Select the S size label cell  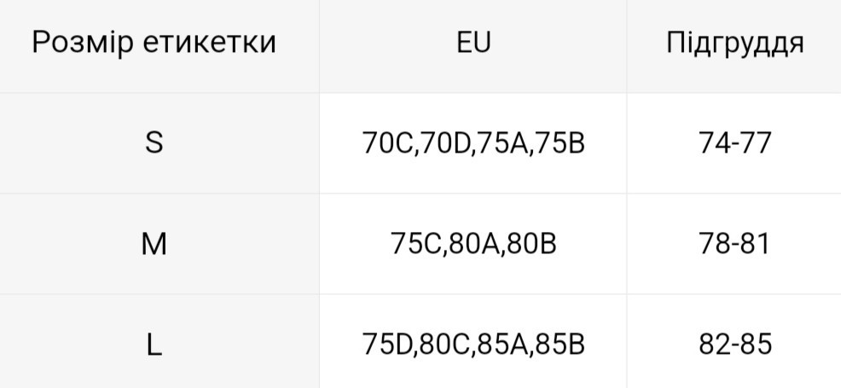pos(154,142)
